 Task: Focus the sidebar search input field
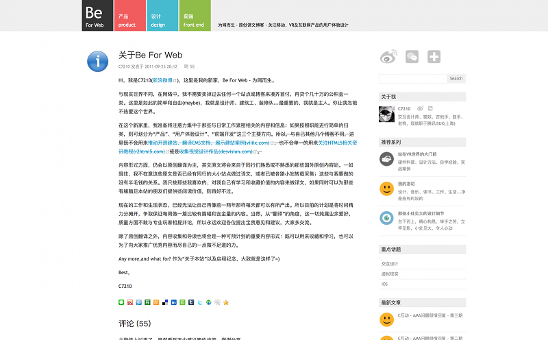click(413, 79)
